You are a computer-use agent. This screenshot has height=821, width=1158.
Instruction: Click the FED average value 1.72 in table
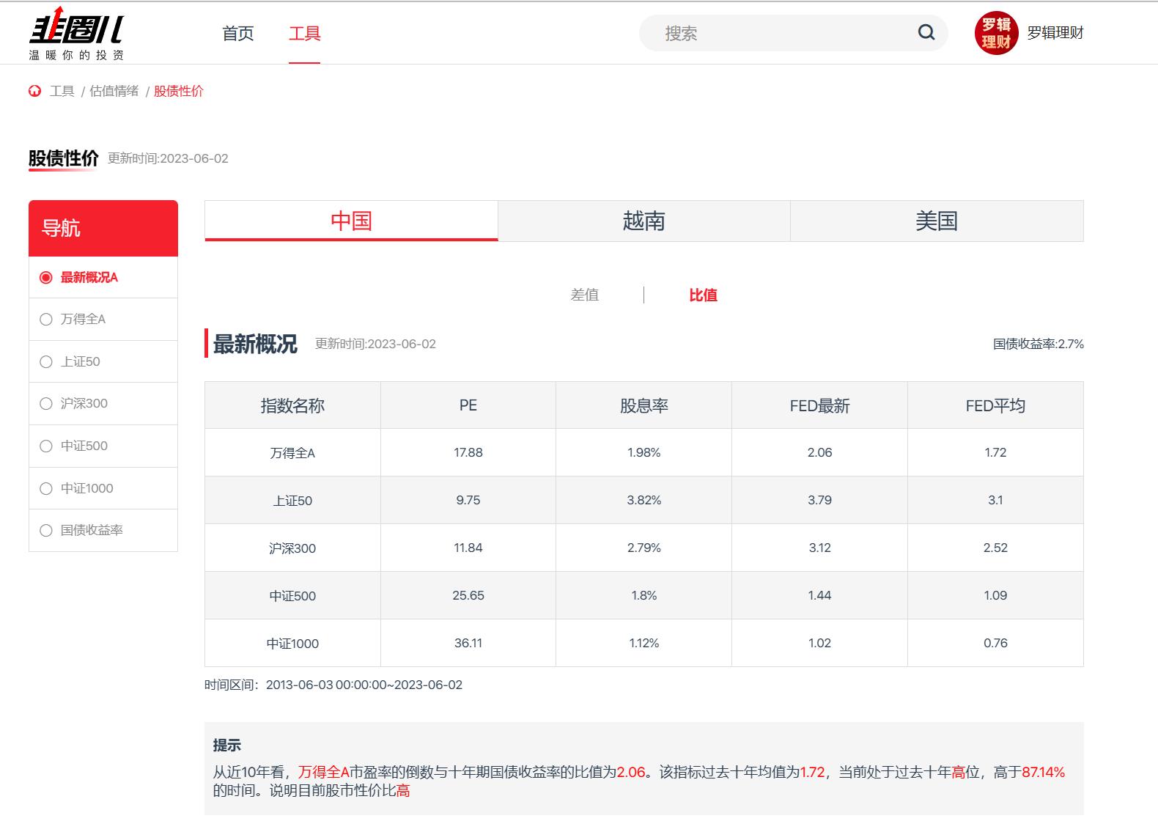click(995, 452)
